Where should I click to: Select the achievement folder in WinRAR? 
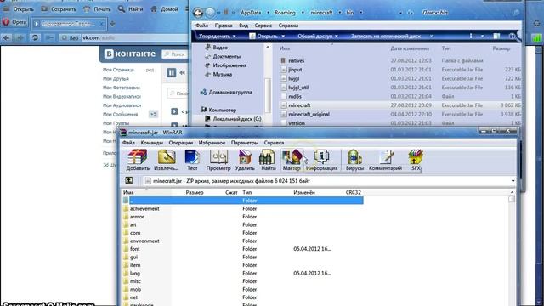coord(144,208)
